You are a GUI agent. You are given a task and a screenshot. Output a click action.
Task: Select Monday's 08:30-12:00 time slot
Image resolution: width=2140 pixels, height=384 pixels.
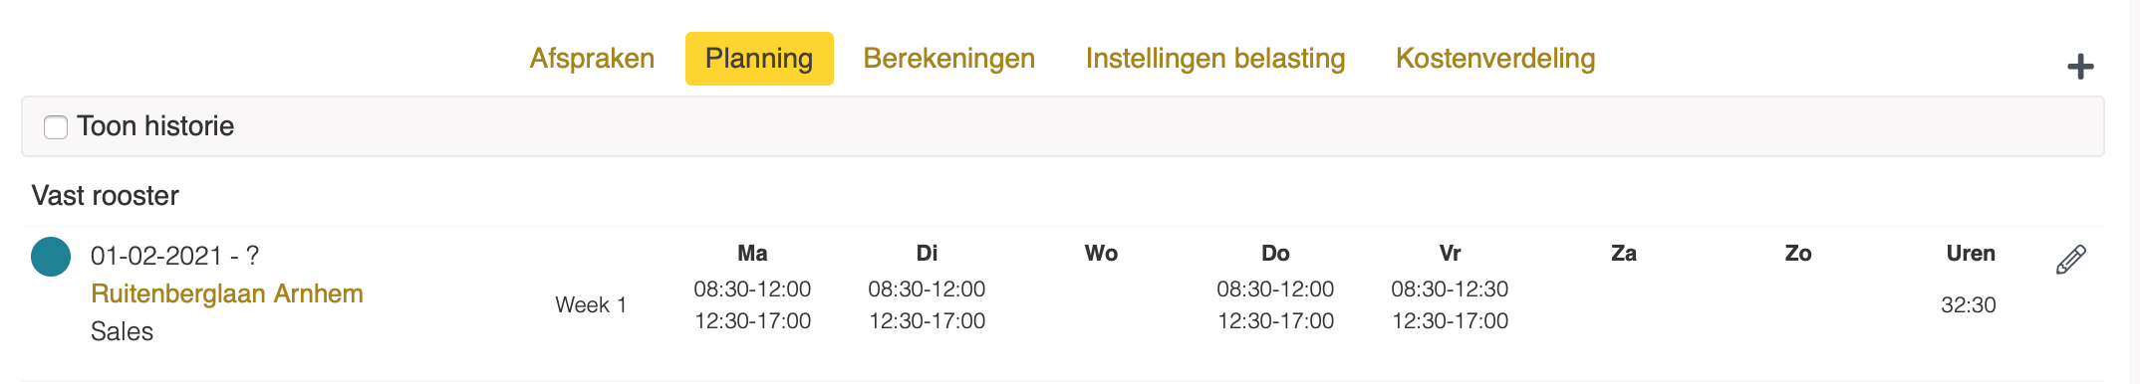point(752,289)
